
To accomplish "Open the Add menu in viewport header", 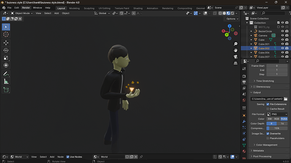I will point(57,13).
